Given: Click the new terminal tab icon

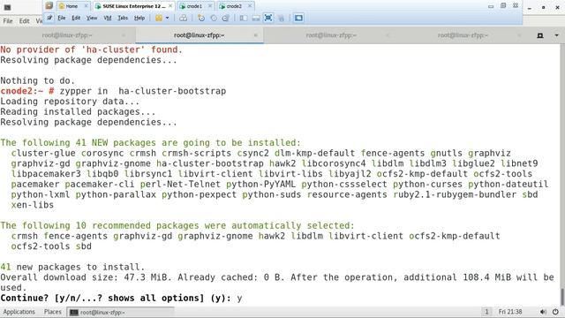Looking at the screenshot, I should [540, 35].
